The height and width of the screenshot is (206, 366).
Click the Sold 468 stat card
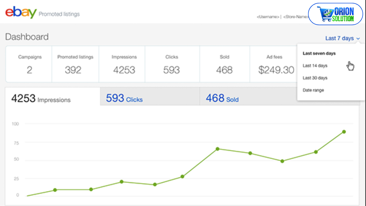coord(225,64)
